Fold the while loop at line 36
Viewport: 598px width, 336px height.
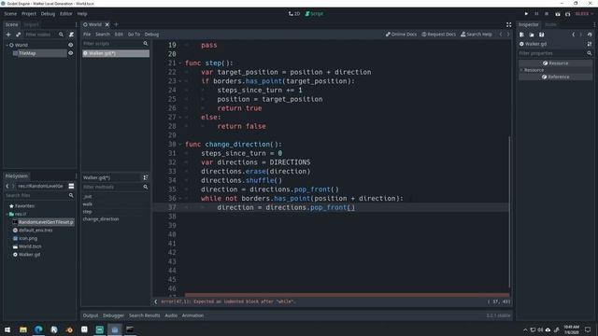coord(180,199)
